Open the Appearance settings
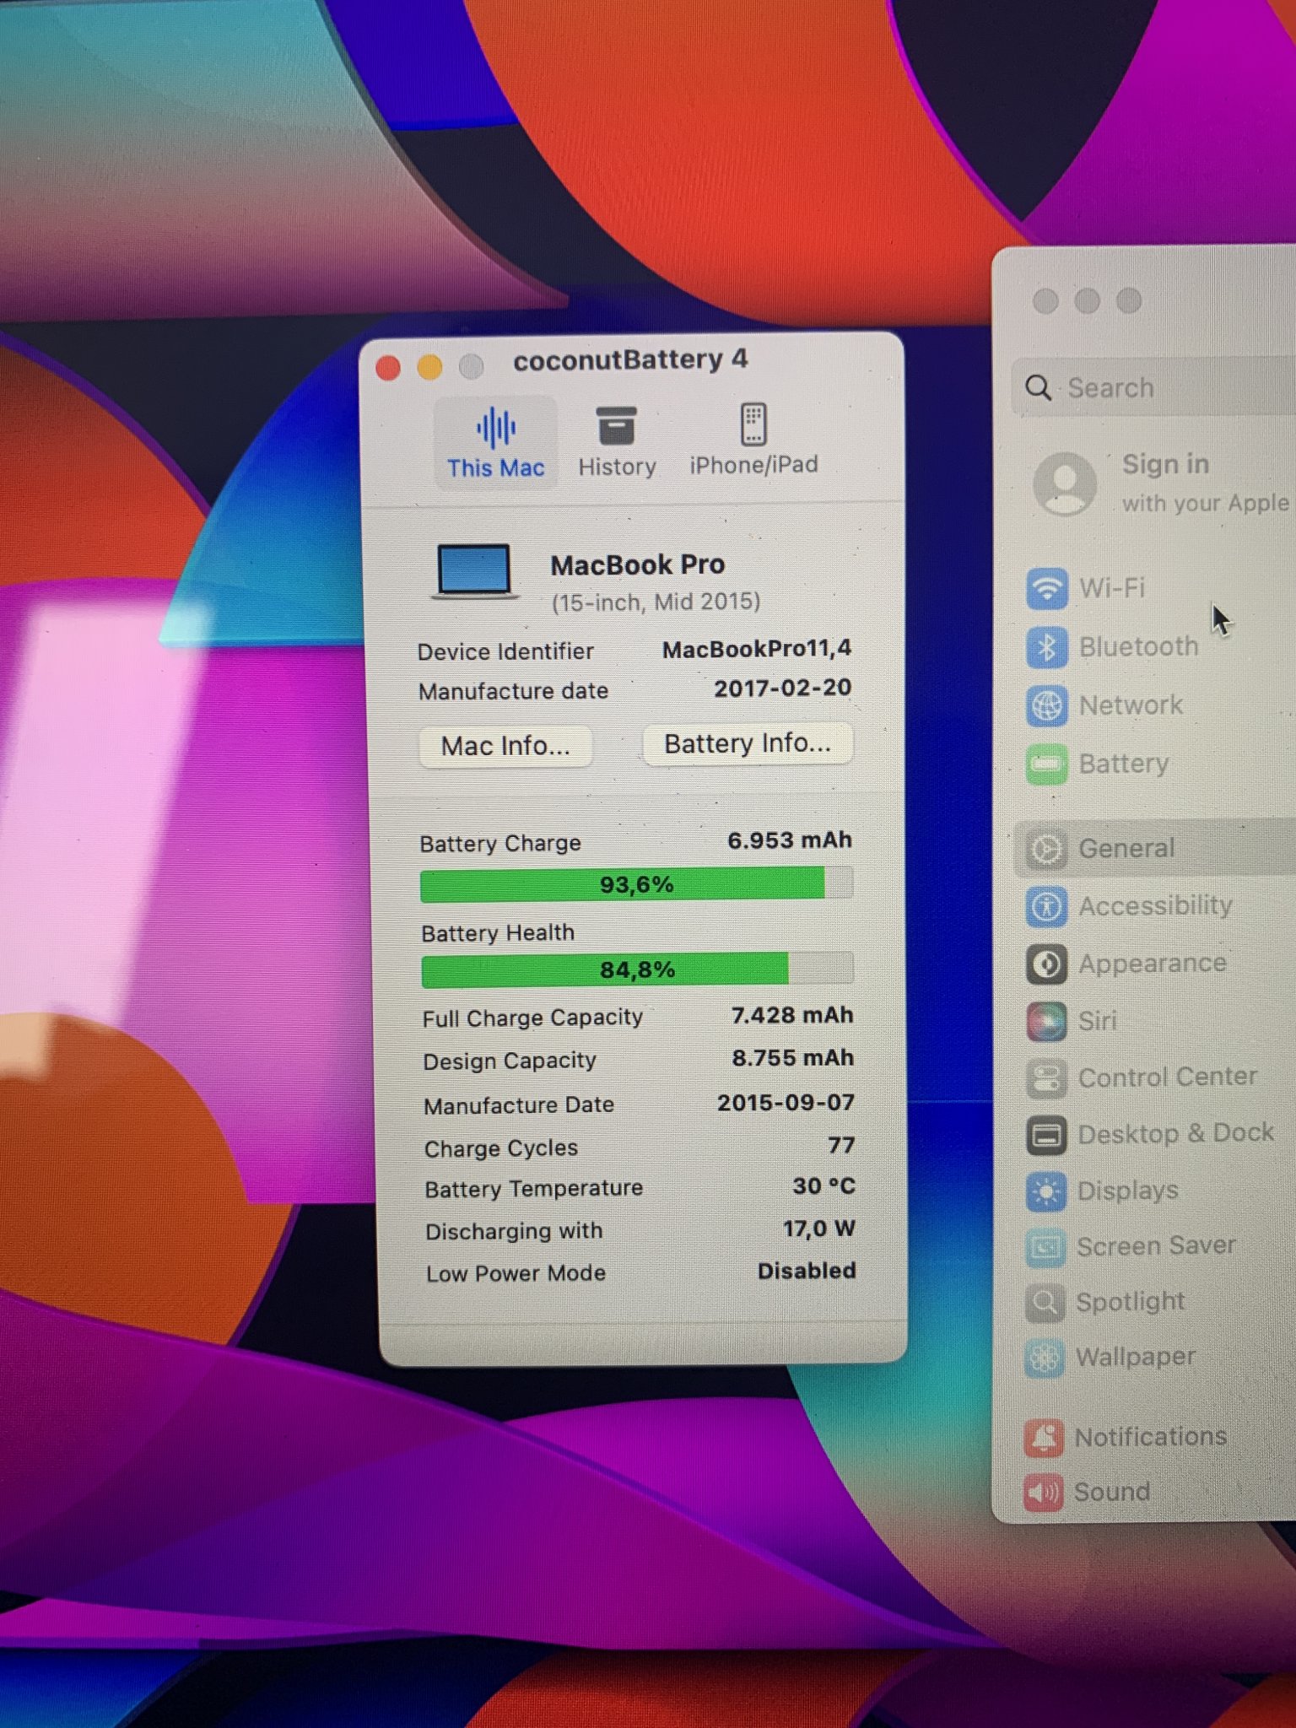This screenshot has height=1728, width=1296. click(x=1151, y=964)
